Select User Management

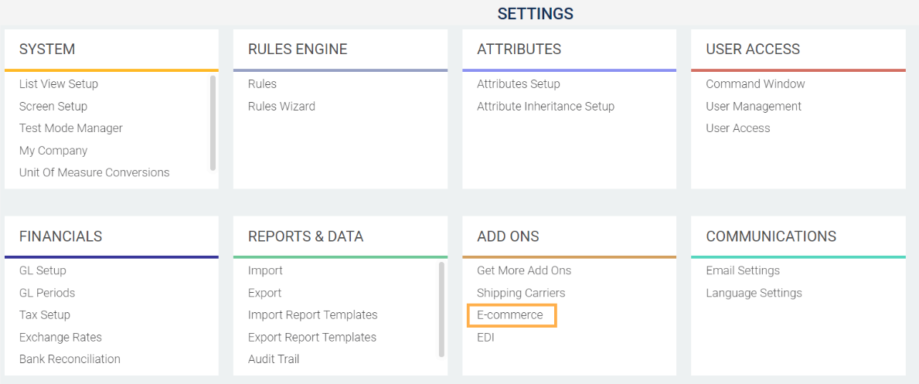click(754, 106)
